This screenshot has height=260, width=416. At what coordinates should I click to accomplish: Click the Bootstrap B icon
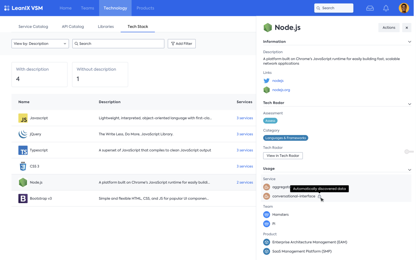[x=23, y=199]
